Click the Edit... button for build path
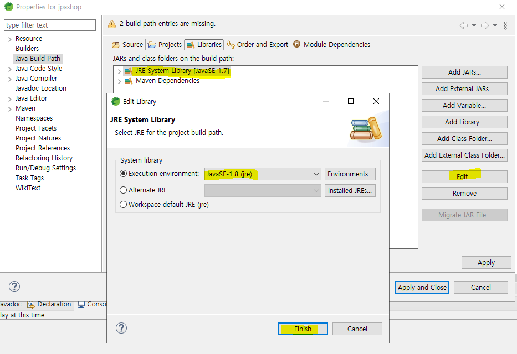 tap(464, 176)
